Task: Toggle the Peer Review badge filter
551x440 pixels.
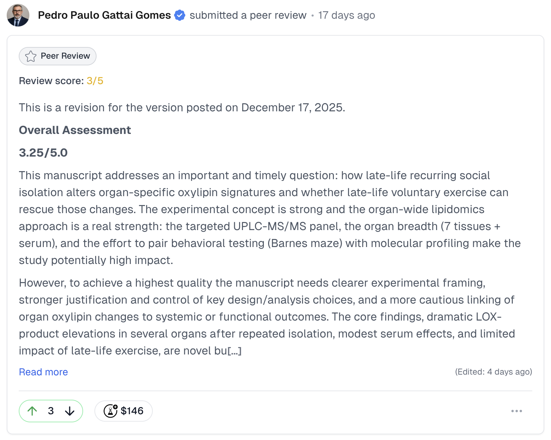Action: click(57, 56)
